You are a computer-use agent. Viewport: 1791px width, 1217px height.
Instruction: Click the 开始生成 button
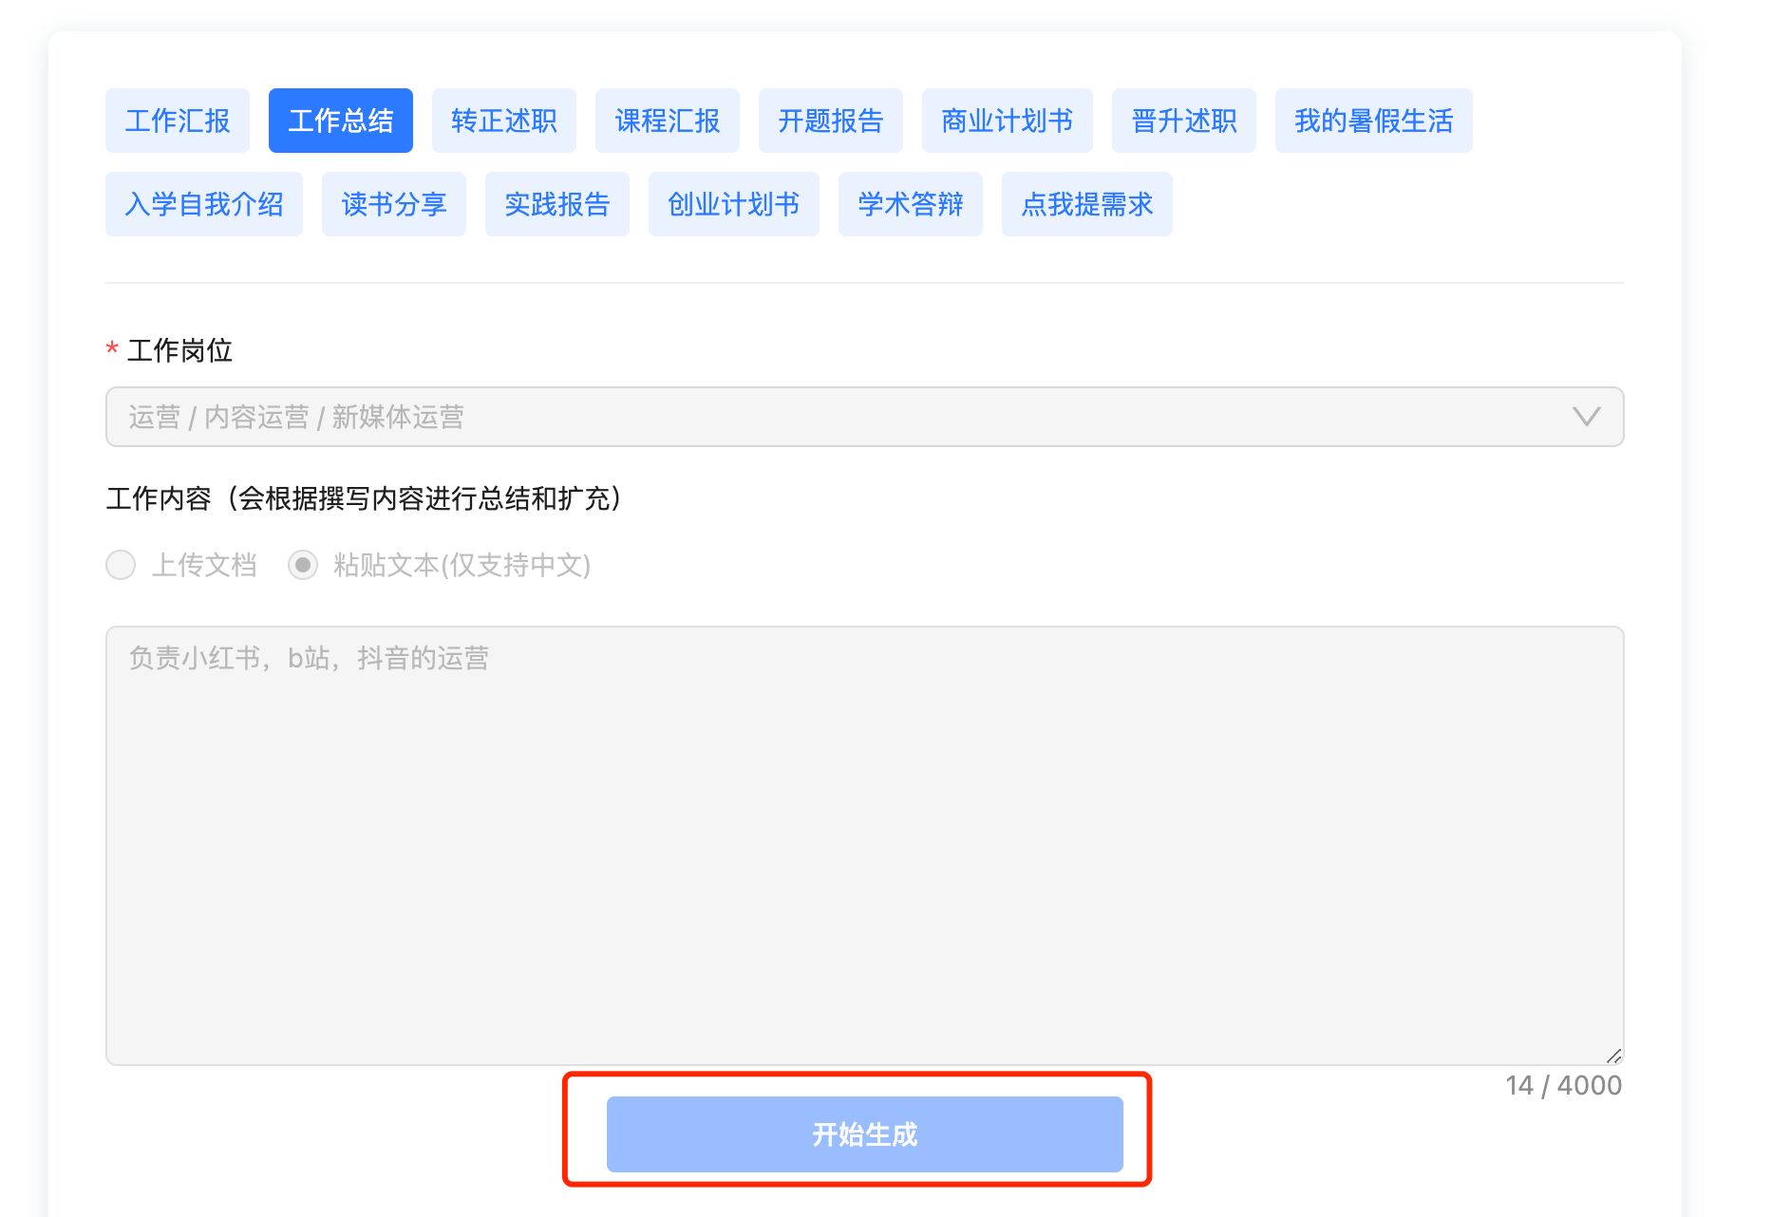tap(864, 1134)
